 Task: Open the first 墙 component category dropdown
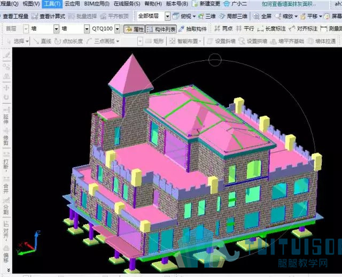(56, 29)
